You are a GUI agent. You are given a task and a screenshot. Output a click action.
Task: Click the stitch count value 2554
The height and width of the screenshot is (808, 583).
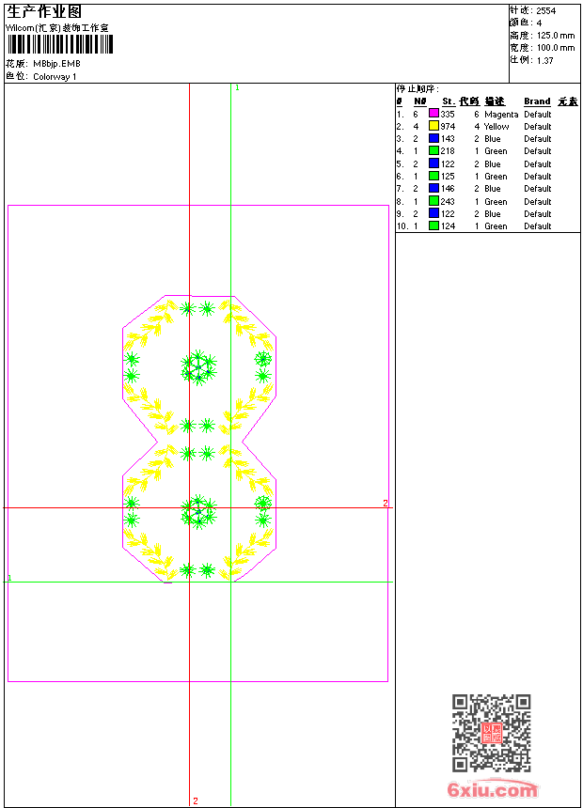(545, 11)
